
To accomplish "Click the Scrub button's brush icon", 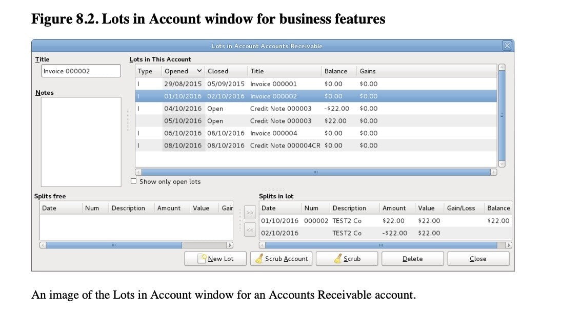I will pos(338,258).
